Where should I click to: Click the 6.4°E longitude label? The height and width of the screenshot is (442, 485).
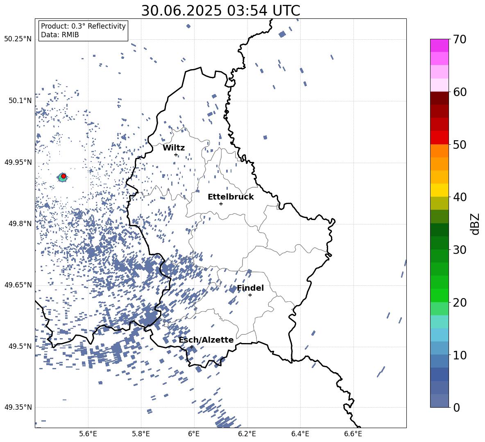[300, 434]
